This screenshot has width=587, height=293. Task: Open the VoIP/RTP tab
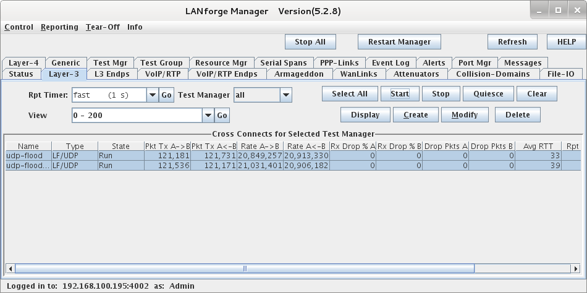[x=163, y=74]
